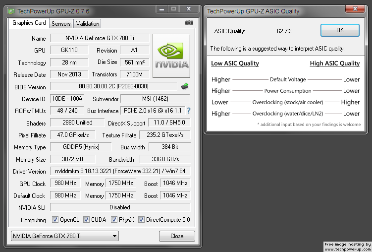The width and height of the screenshot is (372, 252).
Task: Click OK in the ASIC Quality dialog
Action: pos(340,30)
